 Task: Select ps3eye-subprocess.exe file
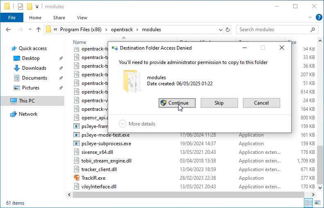pos(106,144)
